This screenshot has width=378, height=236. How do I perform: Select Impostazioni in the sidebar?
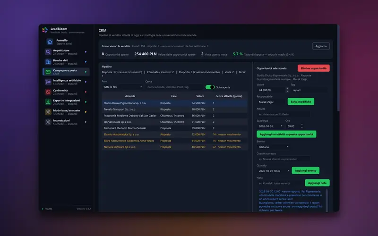click(66, 122)
